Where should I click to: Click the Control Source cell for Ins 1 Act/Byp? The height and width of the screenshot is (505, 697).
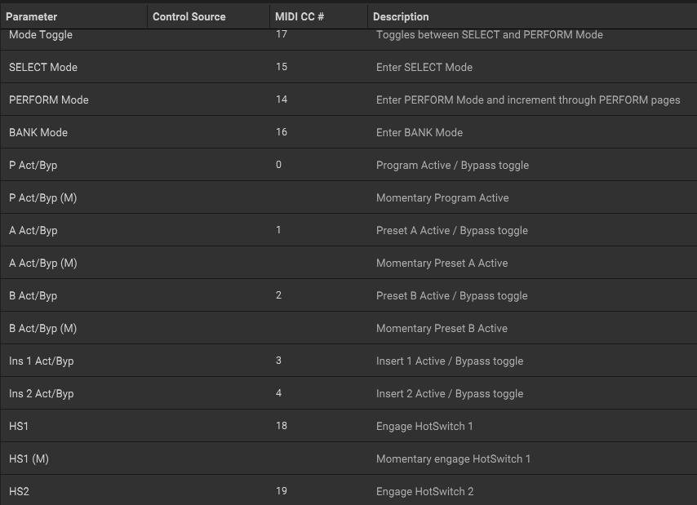click(208, 361)
